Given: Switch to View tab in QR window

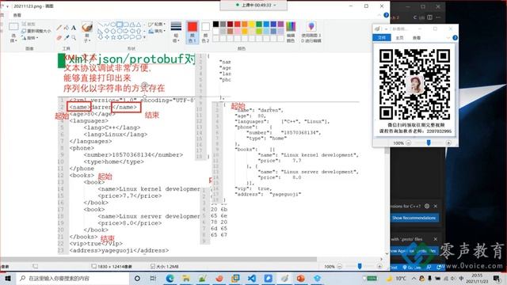Looking at the screenshot, I should click(417, 38).
